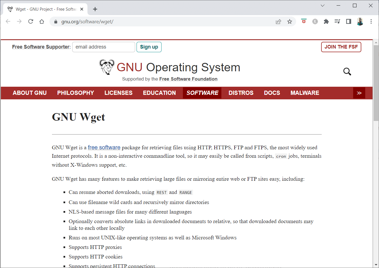
Task: Click 'Can use filename wild cards' list item
Action: pyautogui.click(x=139, y=202)
